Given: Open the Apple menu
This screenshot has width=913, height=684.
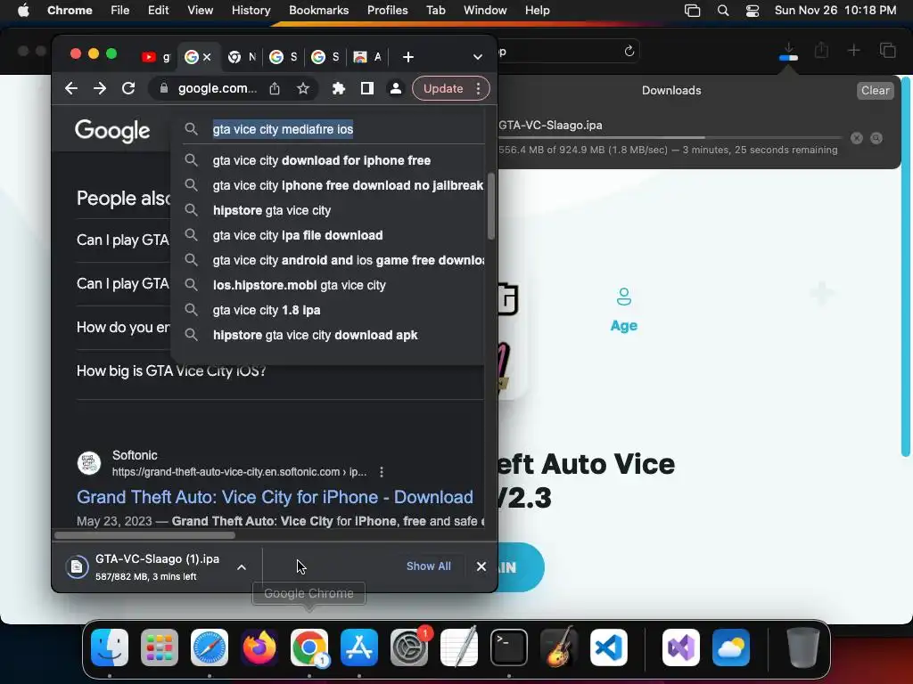Looking at the screenshot, I should (x=23, y=11).
